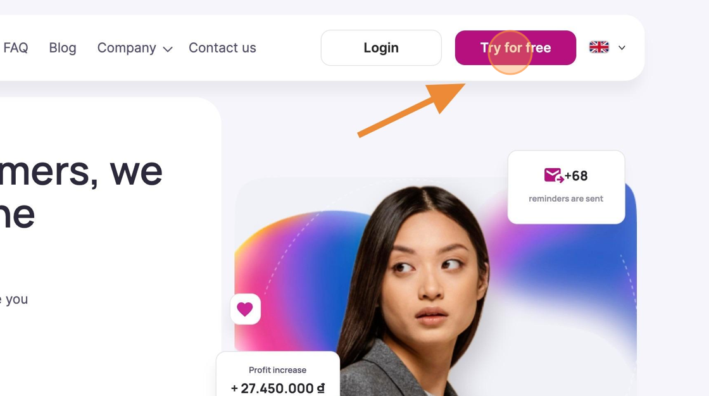709x396 pixels.
Task: Expand the Company menu chevron
Action: (x=168, y=49)
